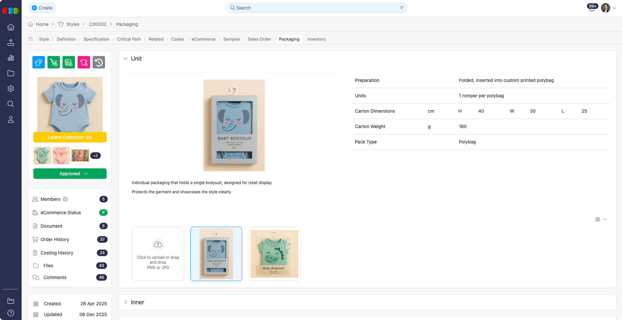Open the grey history clock icon
This screenshot has height=320, width=622.
click(99, 62)
